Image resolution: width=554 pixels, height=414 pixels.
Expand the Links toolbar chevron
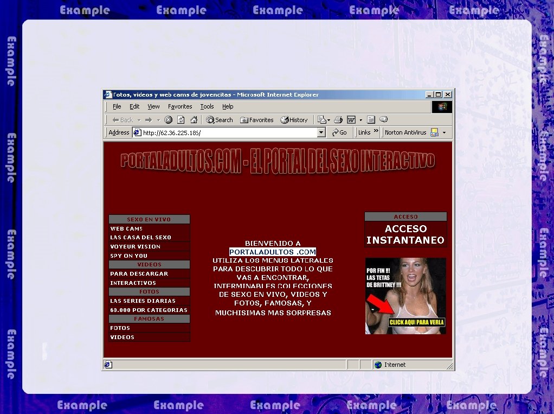click(376, 131)
